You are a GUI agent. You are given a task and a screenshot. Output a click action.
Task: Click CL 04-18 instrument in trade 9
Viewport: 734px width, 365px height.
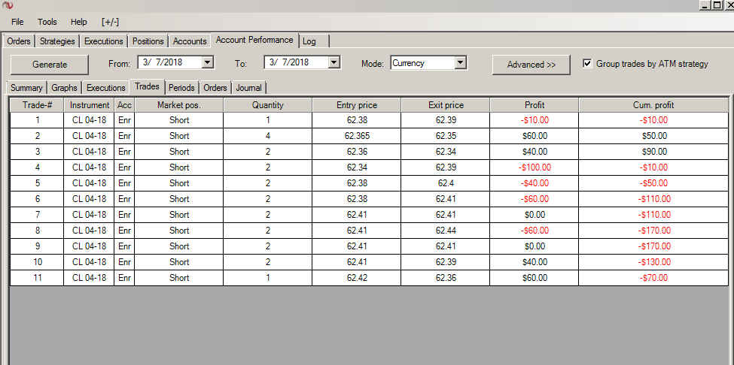pyautogui.click(x=90, y=246)
